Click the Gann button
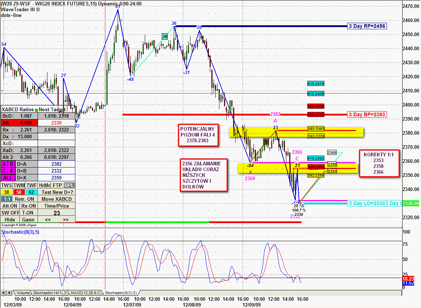 pos(28,220)
